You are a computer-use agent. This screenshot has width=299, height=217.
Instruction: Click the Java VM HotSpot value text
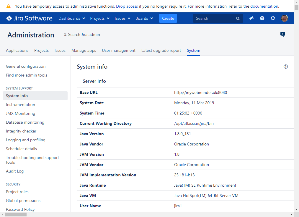click(x=206, y=196)
